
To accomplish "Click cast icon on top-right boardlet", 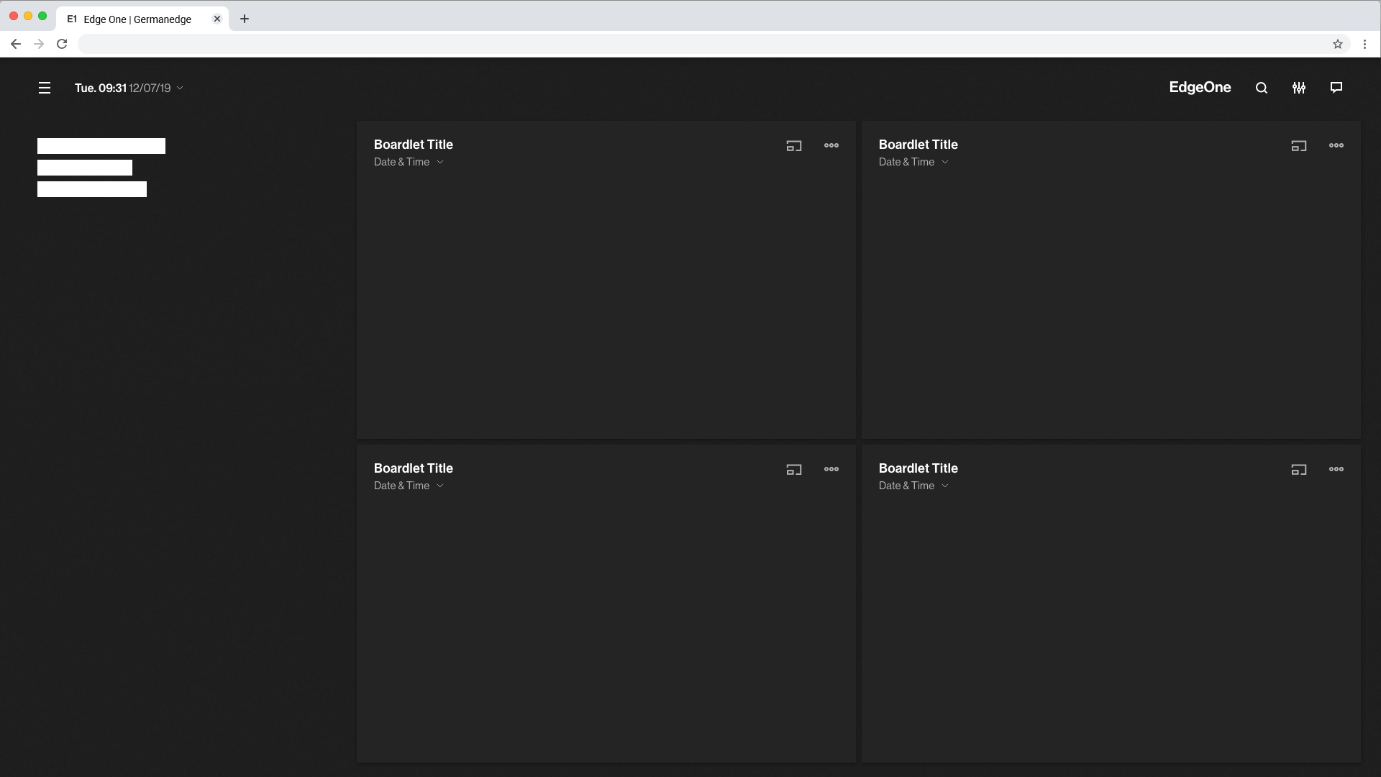I will pyautogui.click(x=1299, y=146).
